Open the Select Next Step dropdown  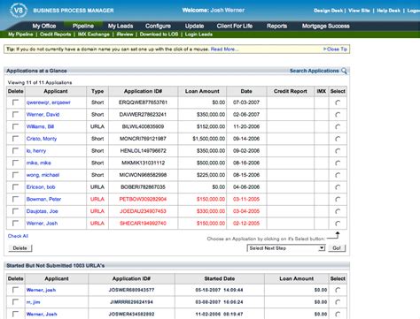click(286, 248)
